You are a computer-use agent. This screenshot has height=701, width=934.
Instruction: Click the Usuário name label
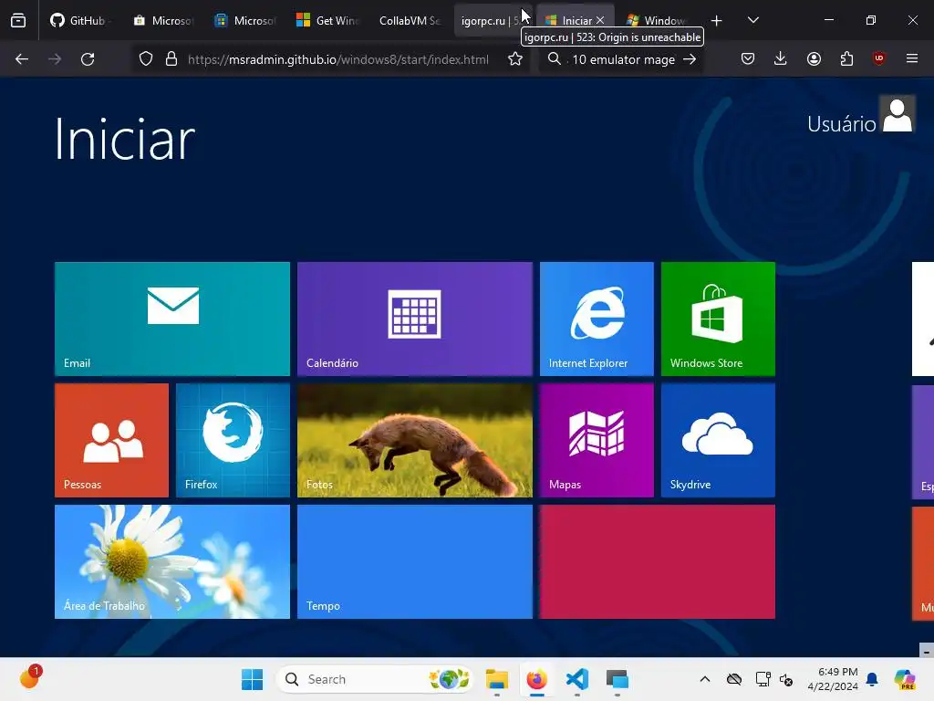coord(841,124)
